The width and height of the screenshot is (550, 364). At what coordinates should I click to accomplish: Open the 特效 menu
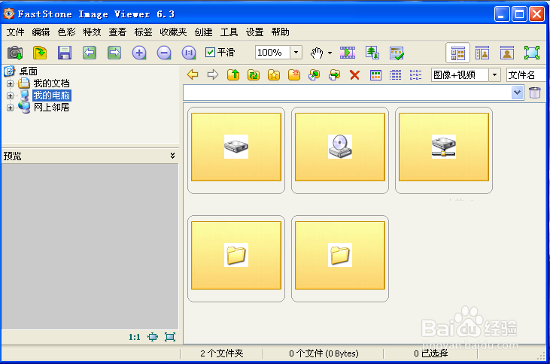pos(93,32)
